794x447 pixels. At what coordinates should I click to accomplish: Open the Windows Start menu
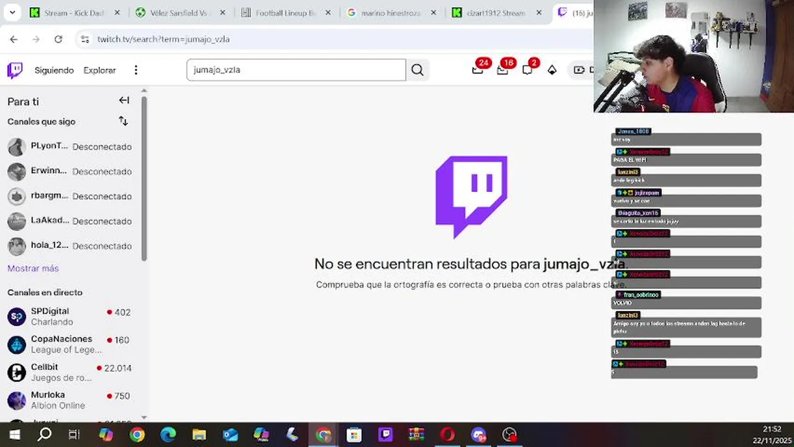click(x=14, y=435)
